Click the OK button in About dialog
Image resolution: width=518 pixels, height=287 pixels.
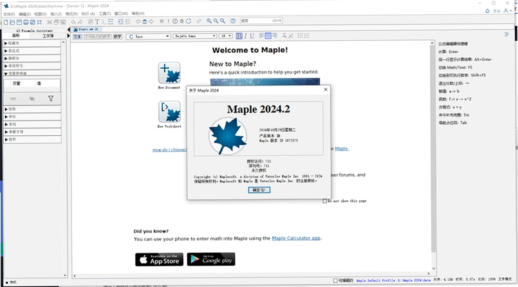pos(259,190)
